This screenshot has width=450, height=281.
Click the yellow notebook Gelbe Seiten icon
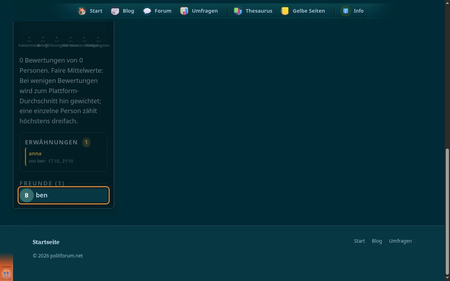(x=285, y=11)
